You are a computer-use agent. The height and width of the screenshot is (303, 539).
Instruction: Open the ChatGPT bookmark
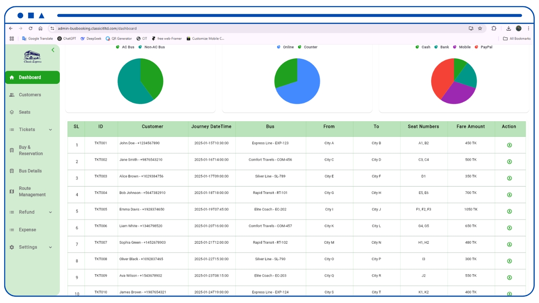click(x=67, y=39)
